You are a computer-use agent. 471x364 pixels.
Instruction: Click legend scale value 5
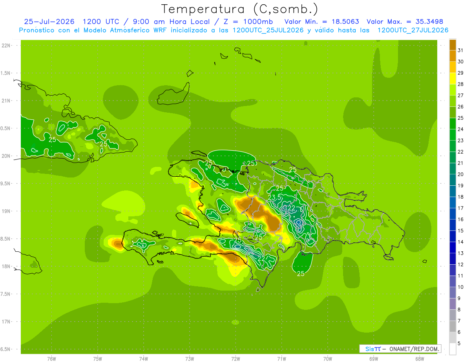tap(460, 344)
